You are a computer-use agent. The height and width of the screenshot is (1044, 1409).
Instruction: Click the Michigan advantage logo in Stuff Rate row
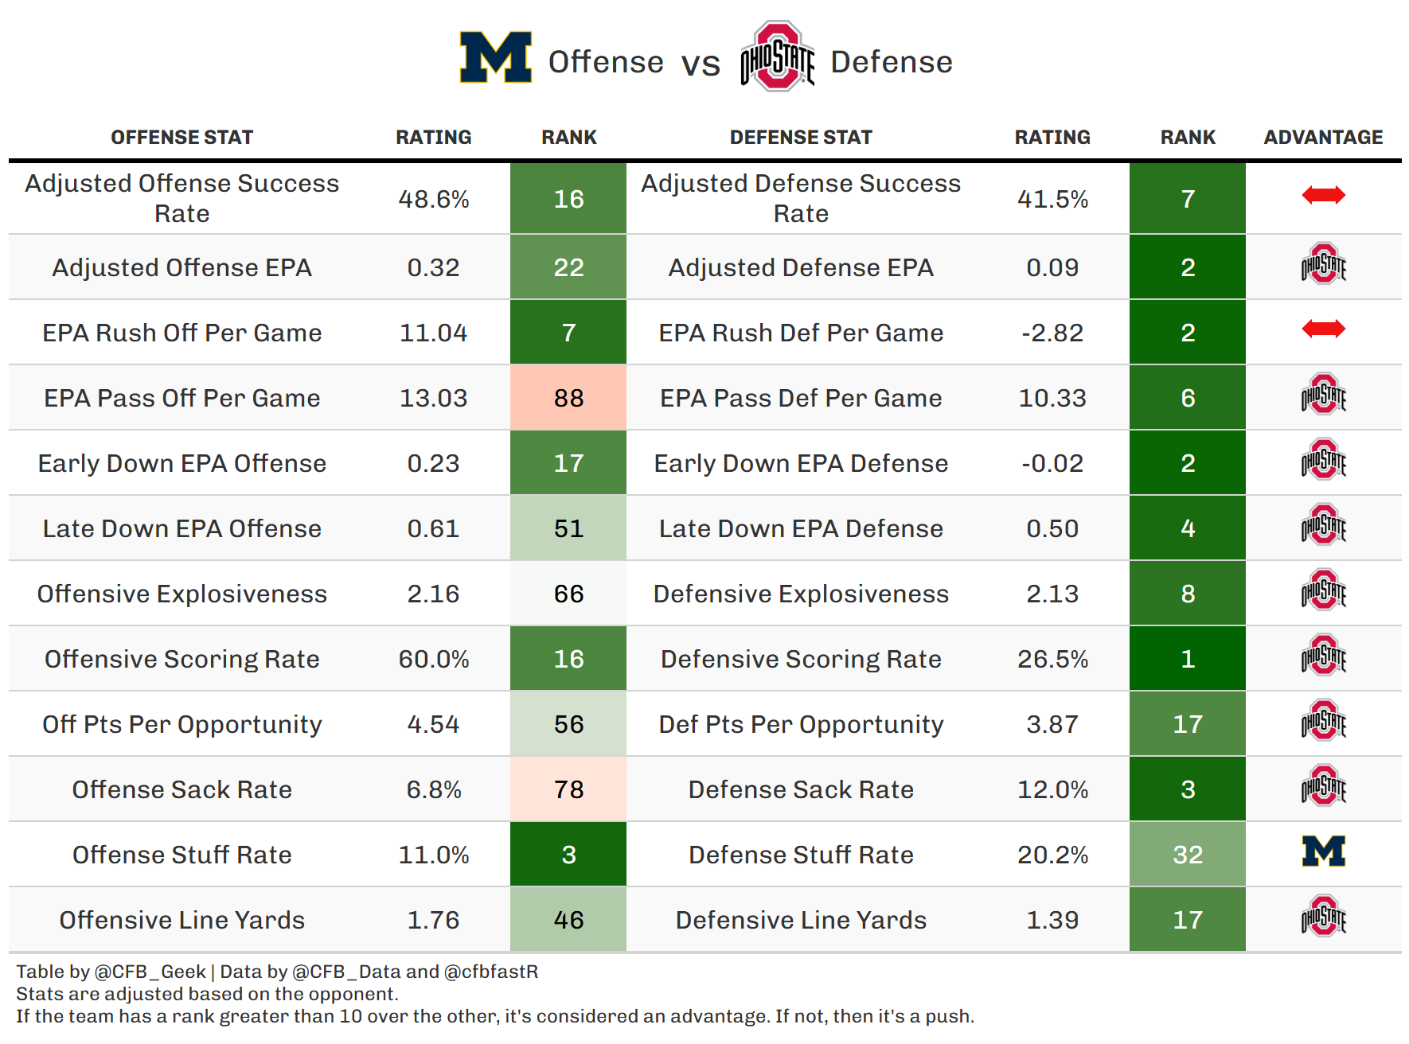(x=1323, y=851)
